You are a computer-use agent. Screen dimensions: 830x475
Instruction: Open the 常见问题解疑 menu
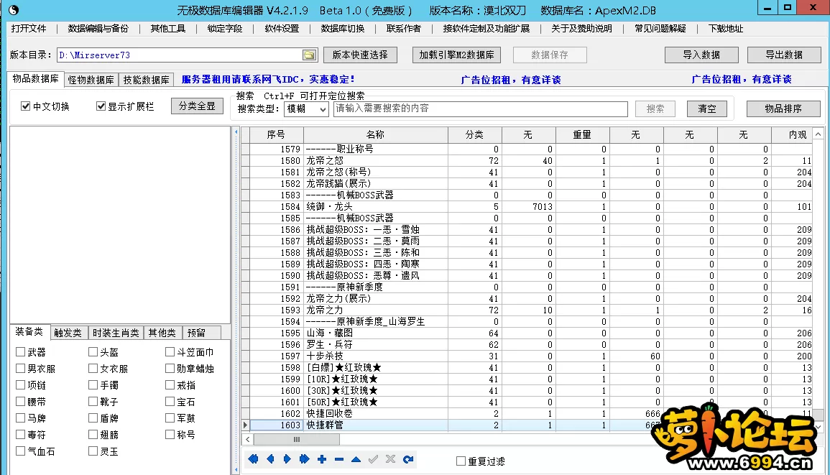pos(660,29)
